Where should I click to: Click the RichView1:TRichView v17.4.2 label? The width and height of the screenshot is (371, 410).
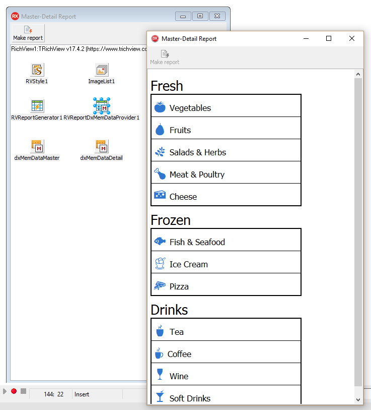coord(79,49)
